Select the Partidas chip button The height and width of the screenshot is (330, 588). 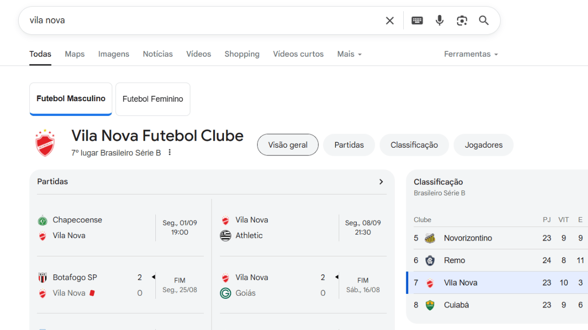(349, 145)
